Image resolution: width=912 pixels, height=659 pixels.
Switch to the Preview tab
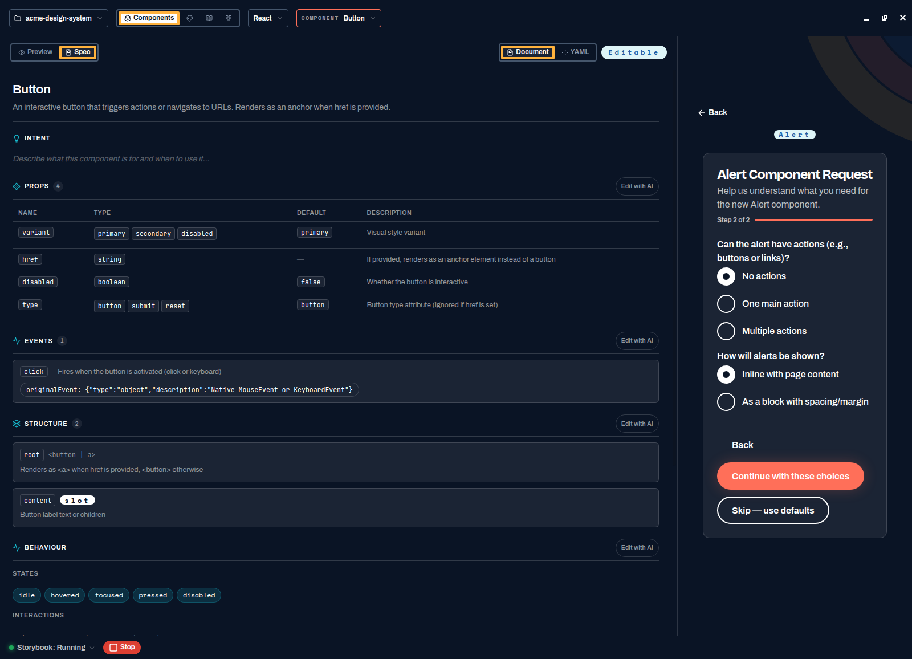(x=35, y=52)
